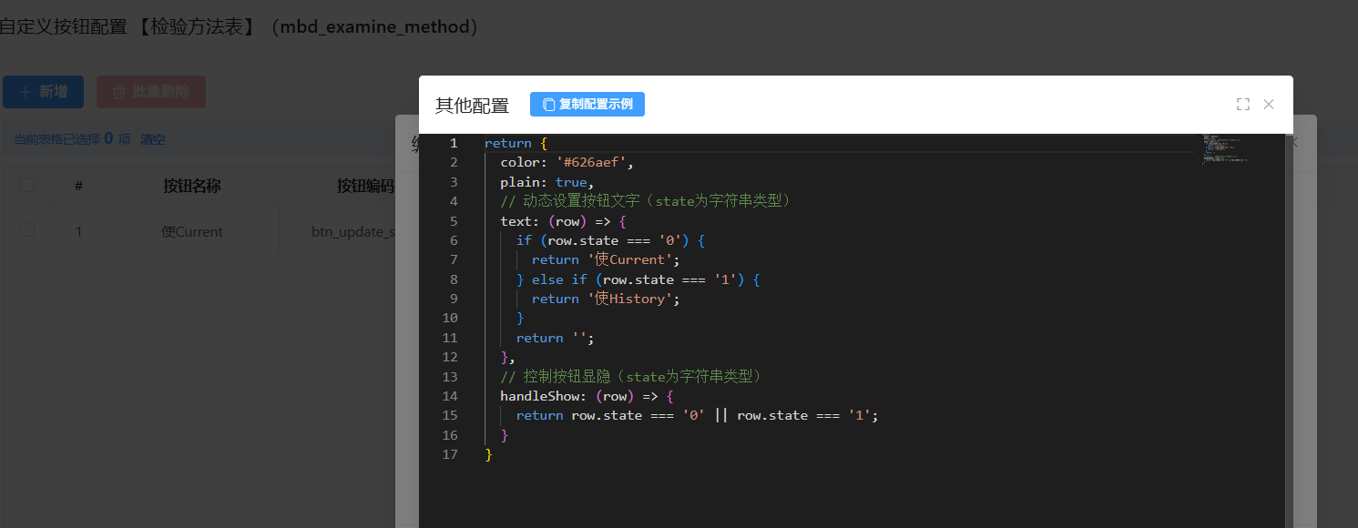The height and width of the screenshot is (528, 1358).
Task: Click the 复制配置示例 copy button
Action: [587, 105]
